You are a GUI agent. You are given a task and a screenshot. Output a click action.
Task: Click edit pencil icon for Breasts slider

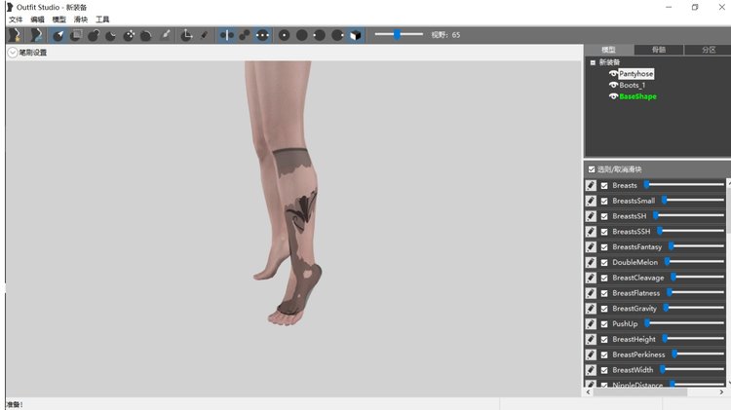591,185
